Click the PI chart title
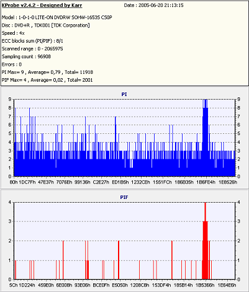The height and width of the screenshot is (292, 249). coord(124,94)
